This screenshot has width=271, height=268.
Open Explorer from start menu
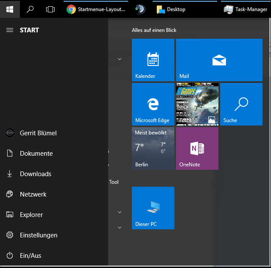click(x=54, y=215)
